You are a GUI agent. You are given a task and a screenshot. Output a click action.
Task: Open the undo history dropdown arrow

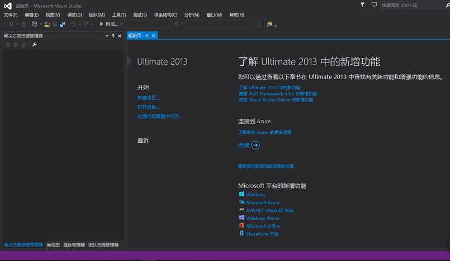tap(79, 25)
